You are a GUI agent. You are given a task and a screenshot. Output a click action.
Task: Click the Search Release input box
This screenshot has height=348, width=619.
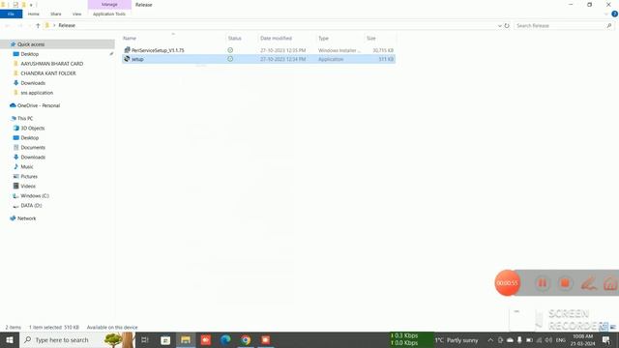tap(564, 26)
